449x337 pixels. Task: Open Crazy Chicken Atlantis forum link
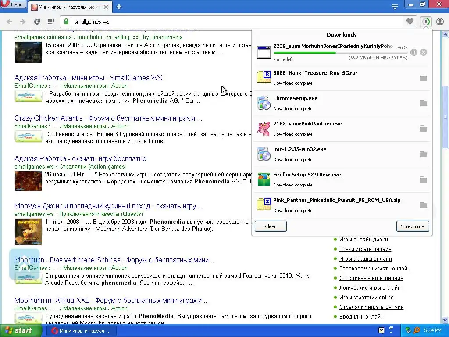[108, 118]
